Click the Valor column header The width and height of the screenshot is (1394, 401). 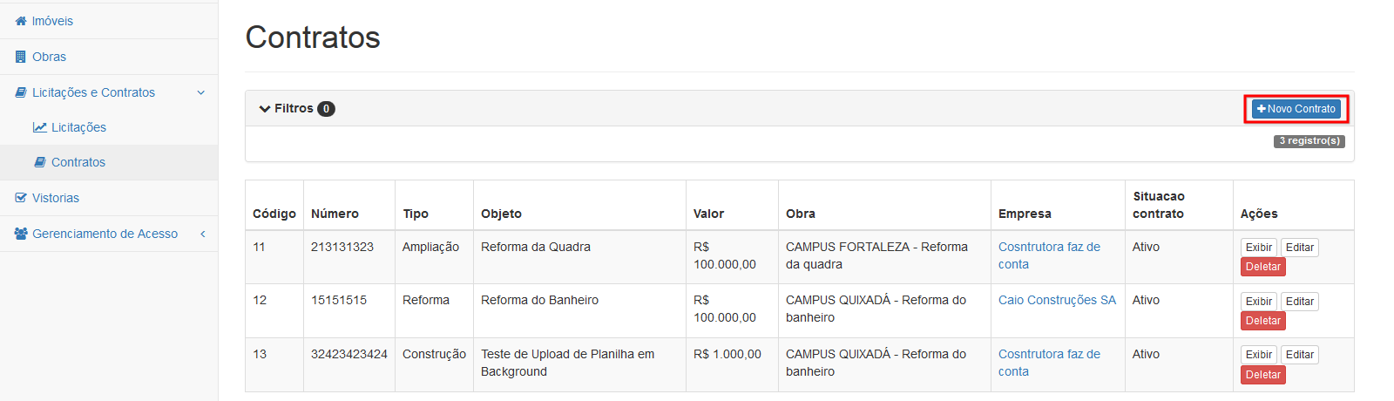pyautogui.click(x=708, y=214)
